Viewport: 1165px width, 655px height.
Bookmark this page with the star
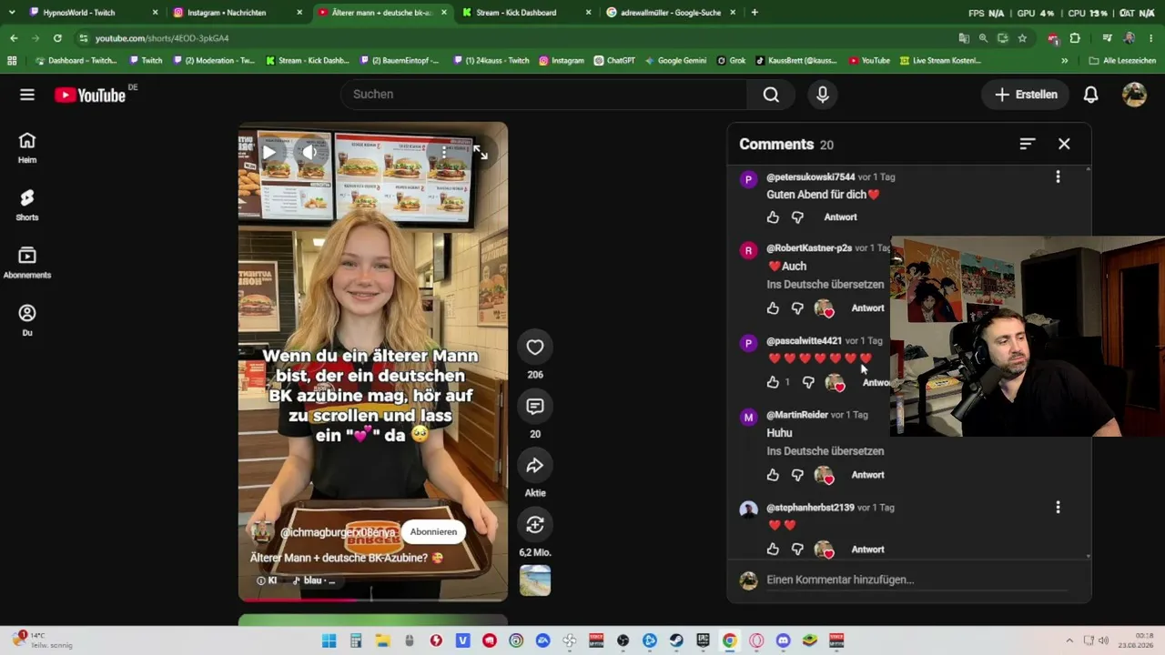click(1022, 38)
